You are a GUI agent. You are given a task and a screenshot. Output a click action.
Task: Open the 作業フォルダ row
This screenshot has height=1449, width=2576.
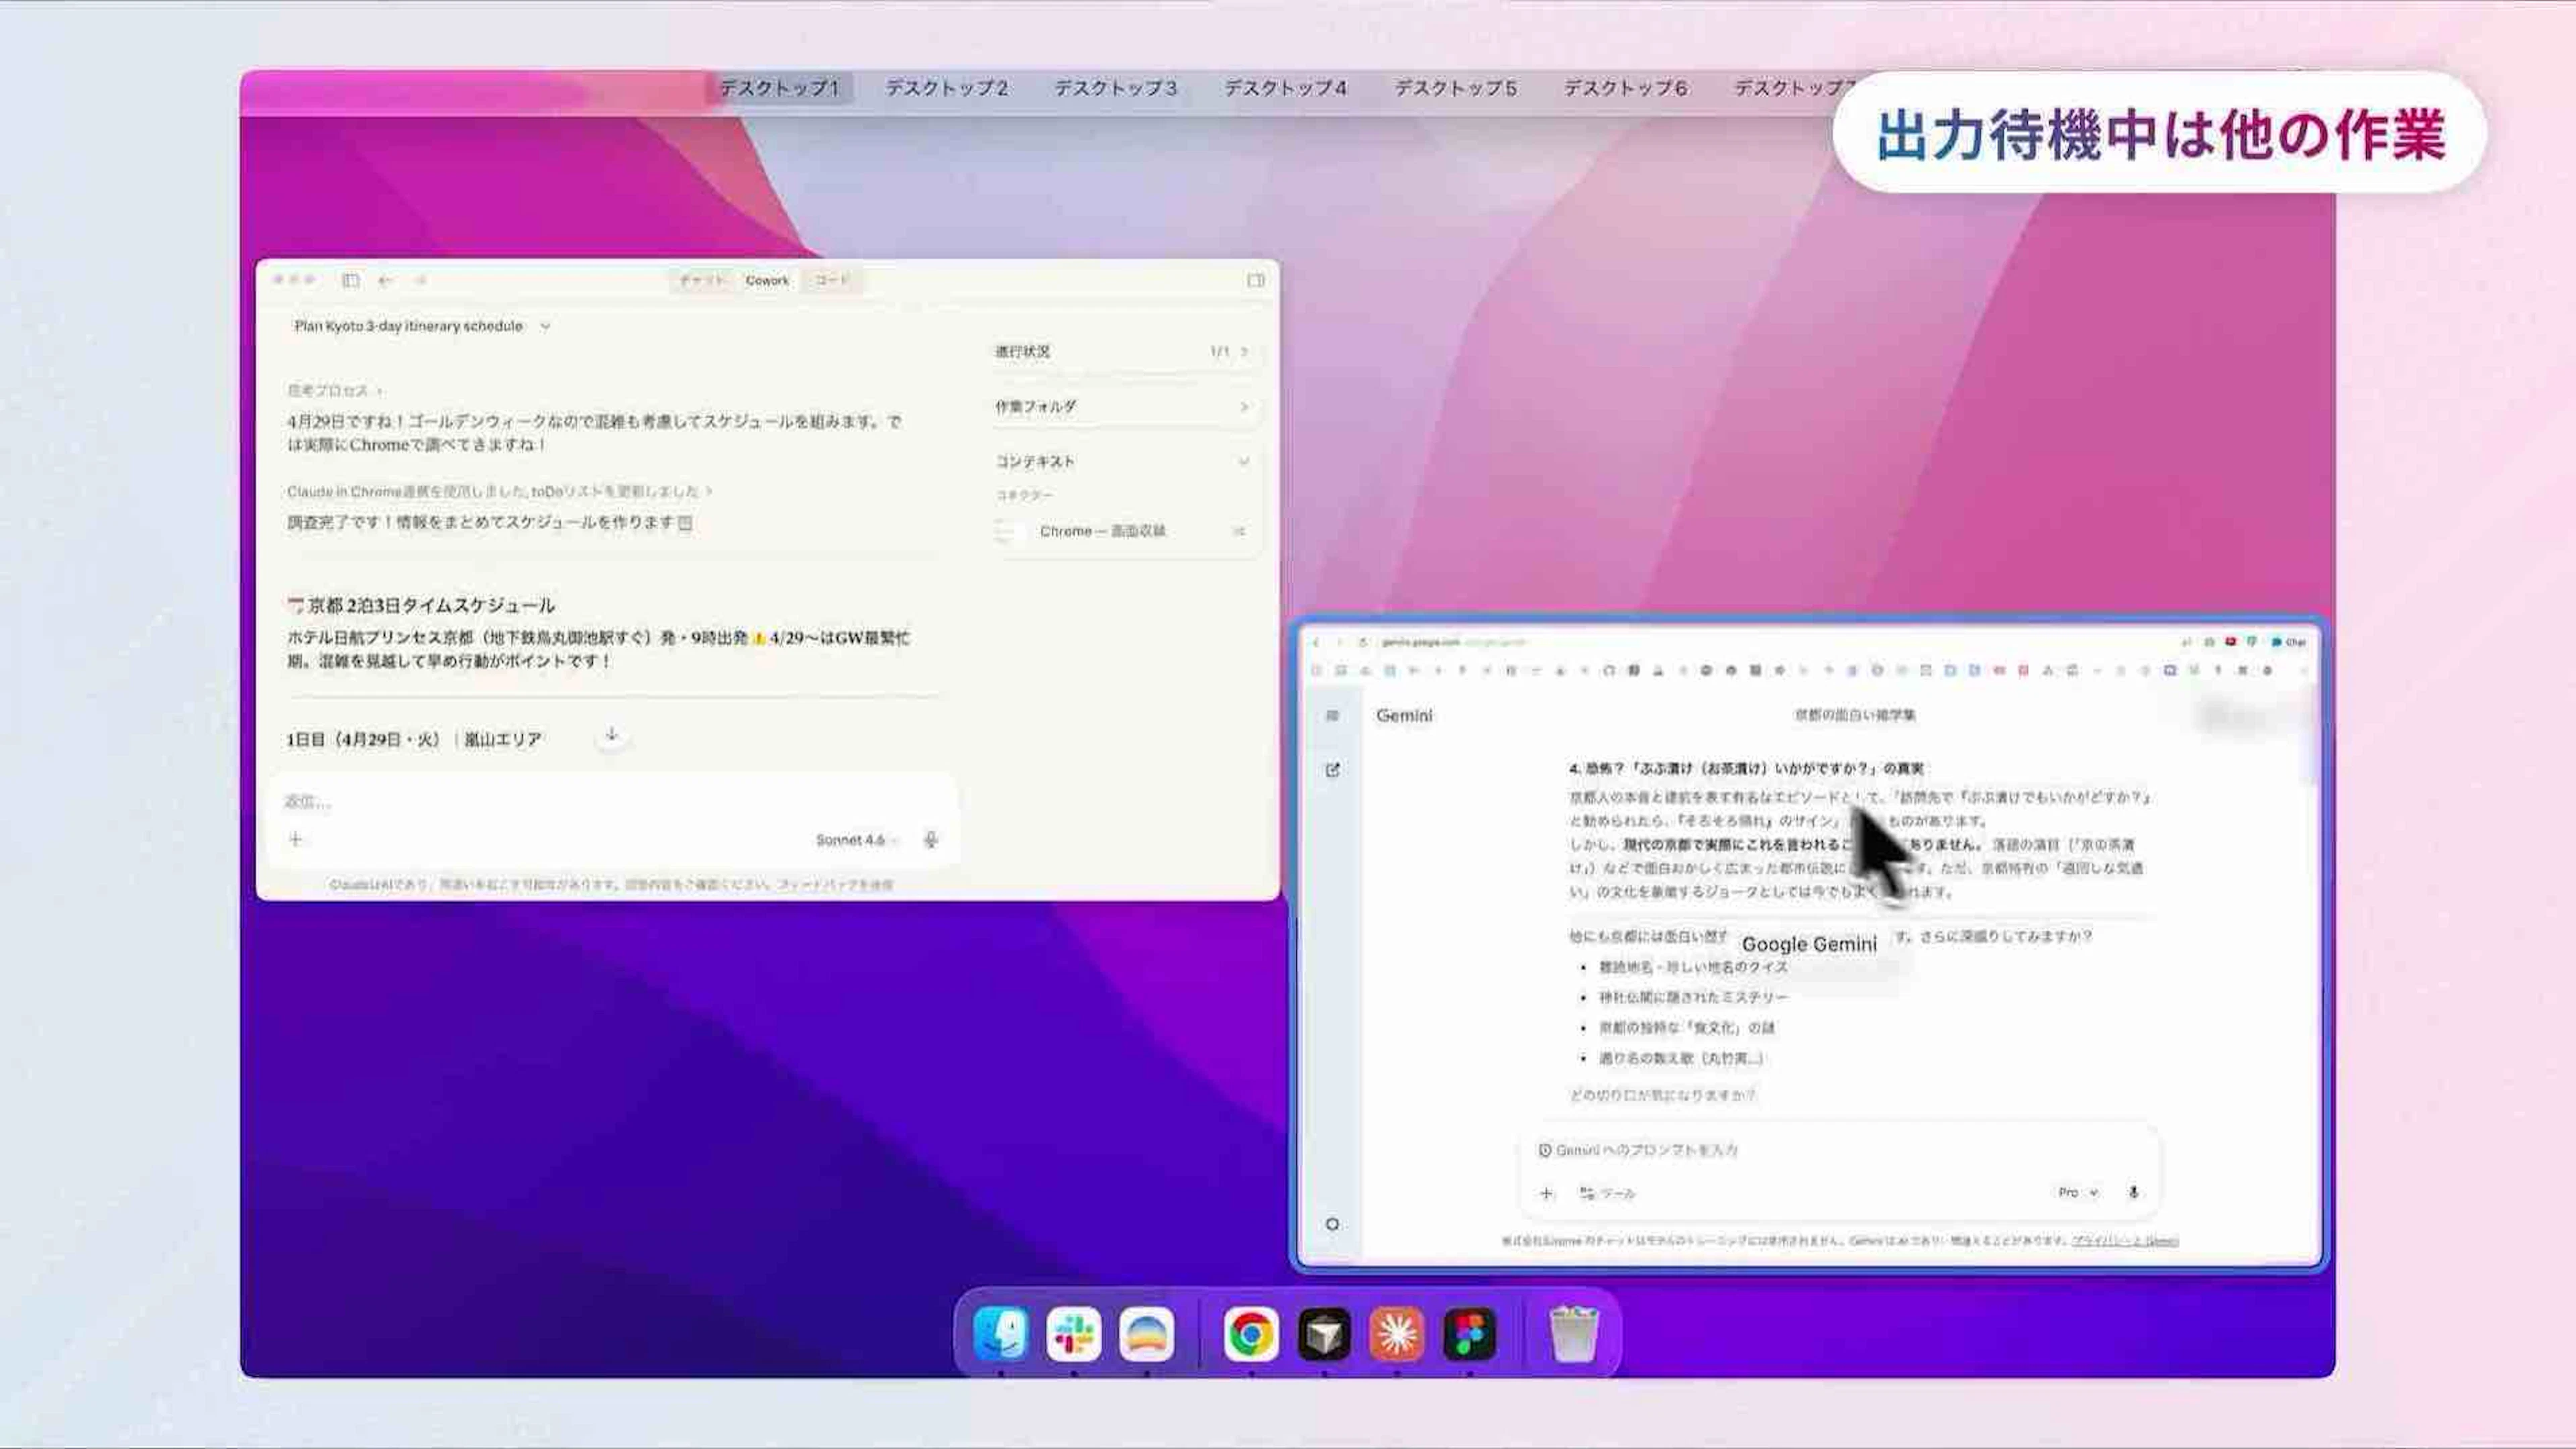[x=1120, y=406]
